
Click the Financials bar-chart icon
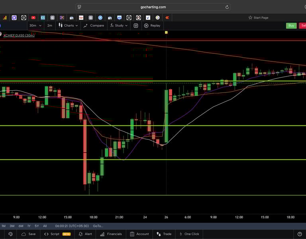(x=102, y=234)
